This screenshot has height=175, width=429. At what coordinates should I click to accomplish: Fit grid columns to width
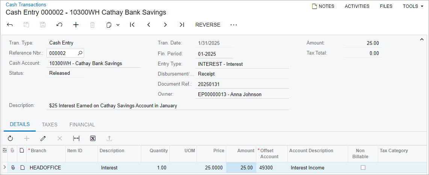(76, 138)
